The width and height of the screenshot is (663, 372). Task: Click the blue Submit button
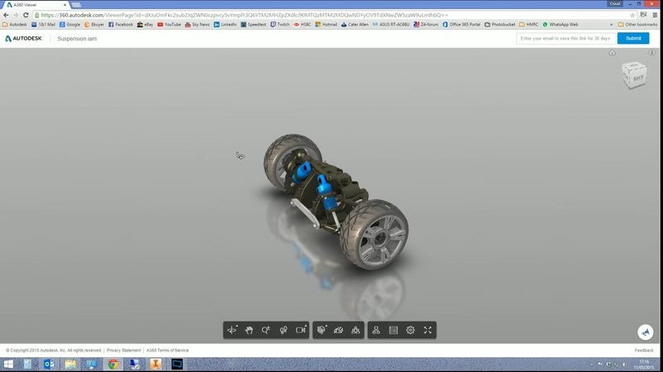tap(633, 38)
